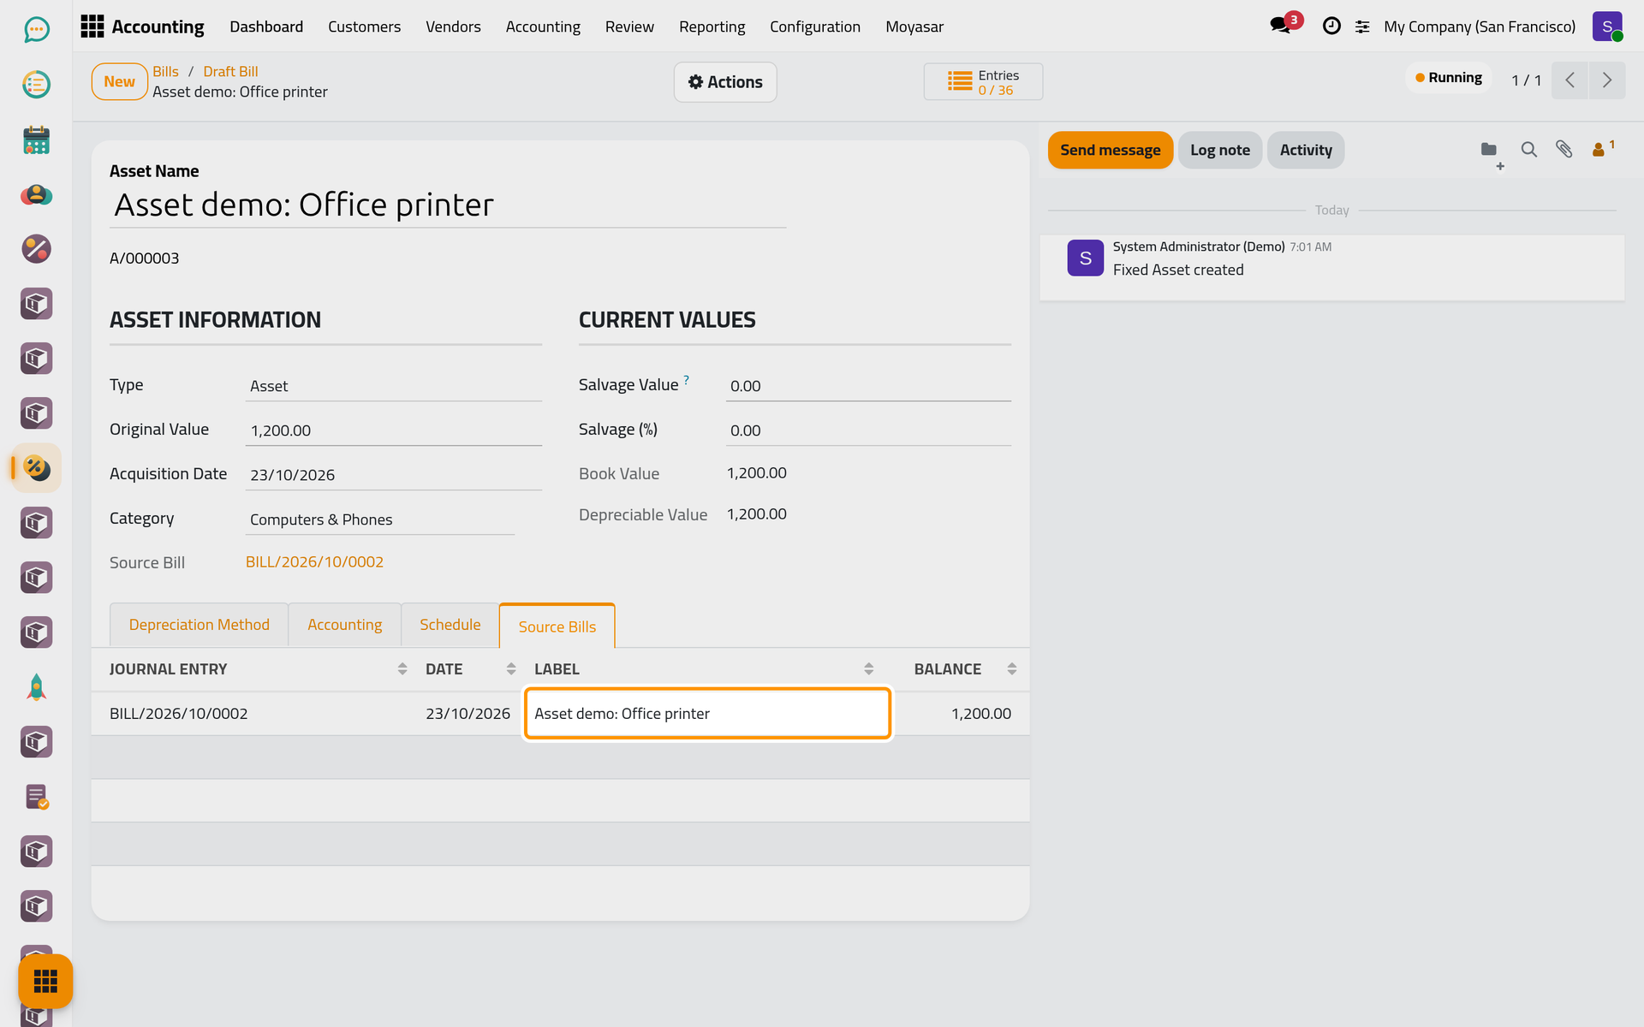Click Send message button
This screenshot has width=1644, height=1027.
(1110, 150)
